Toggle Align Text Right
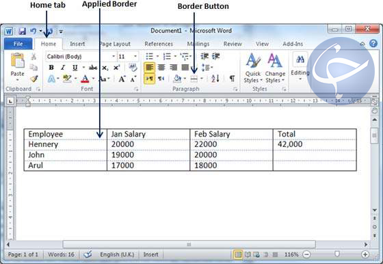383x264 pixels. tap(174, 68)
